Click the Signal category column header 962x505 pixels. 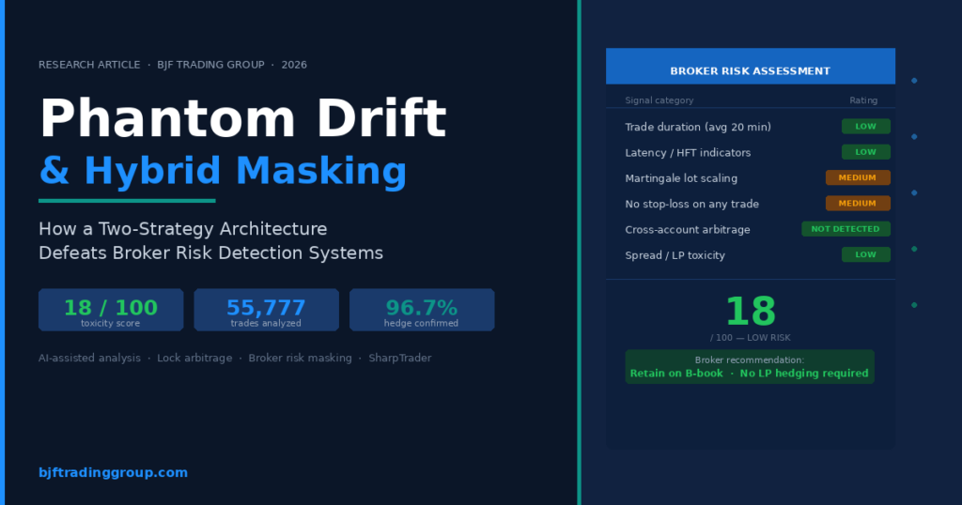pyautogui.click(x=659, y=100)
